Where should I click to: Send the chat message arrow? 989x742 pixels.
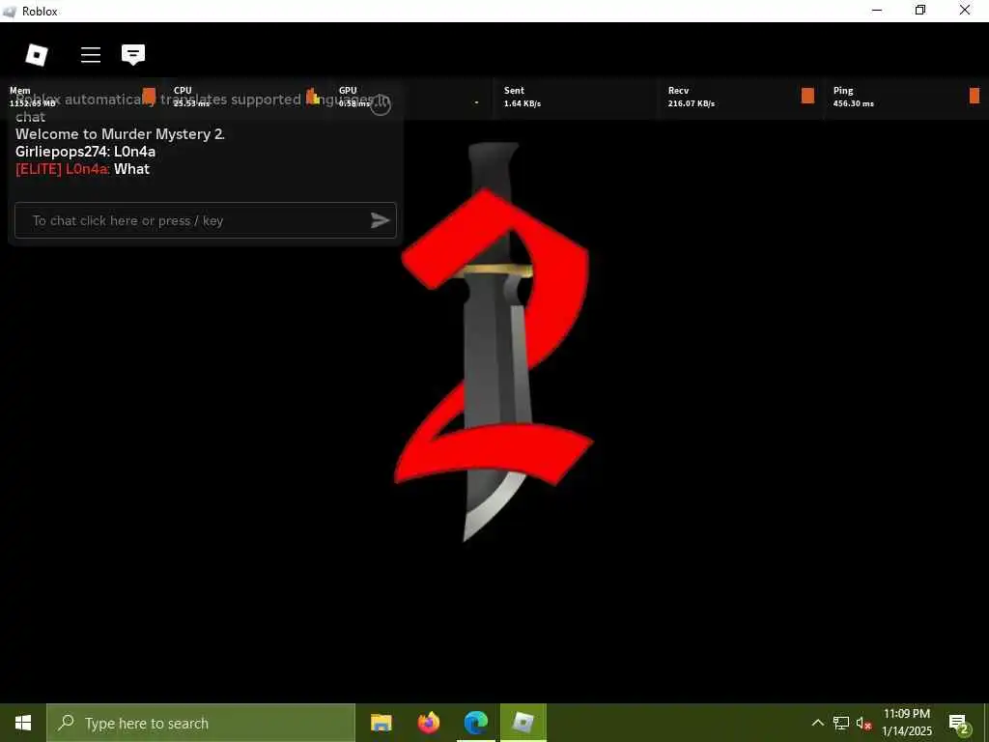(x=380, y=220)
